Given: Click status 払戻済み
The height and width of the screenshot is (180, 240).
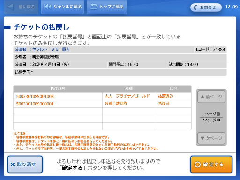Looking at the screenshot, I should click(166, 96).
